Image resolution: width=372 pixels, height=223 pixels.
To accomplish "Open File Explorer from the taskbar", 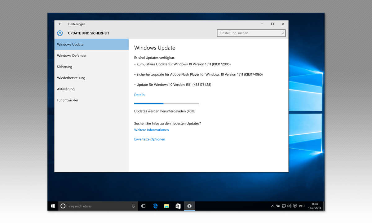I will (167, 206).
